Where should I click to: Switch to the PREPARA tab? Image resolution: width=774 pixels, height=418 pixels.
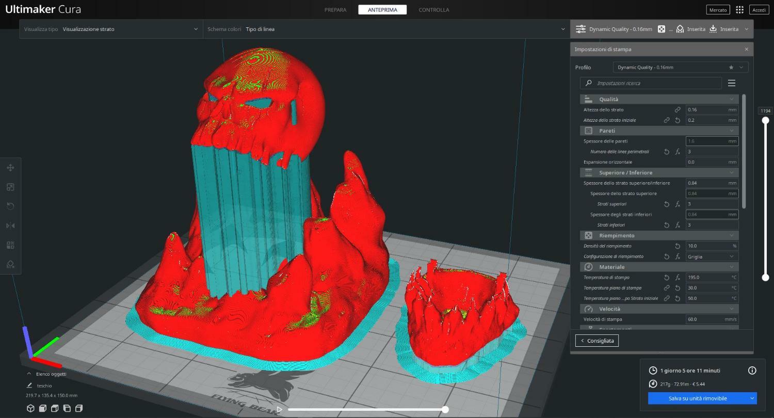point(335,10)
